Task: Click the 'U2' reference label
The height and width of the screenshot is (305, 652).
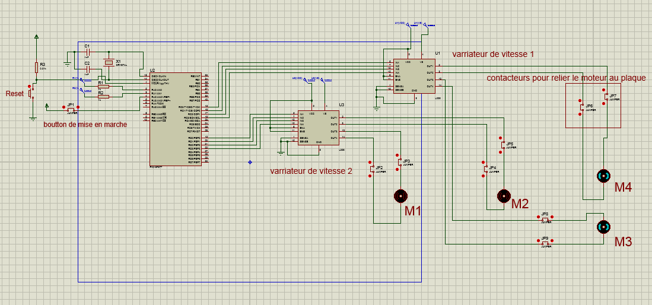Action: tap(152, 70)
